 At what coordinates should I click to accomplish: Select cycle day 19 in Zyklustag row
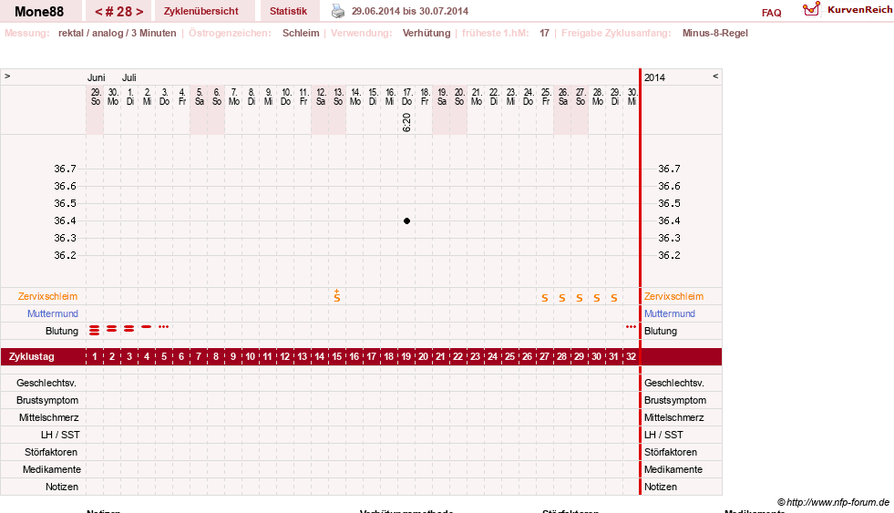tap(406, 357)
